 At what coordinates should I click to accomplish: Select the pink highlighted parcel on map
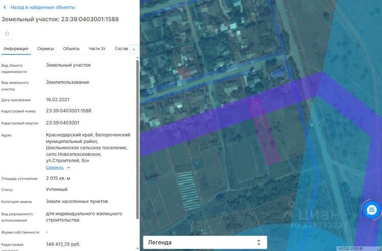pos(264,131)
